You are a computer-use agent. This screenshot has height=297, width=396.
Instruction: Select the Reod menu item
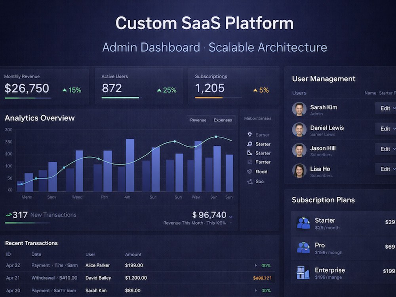click(x=257, y=171)
